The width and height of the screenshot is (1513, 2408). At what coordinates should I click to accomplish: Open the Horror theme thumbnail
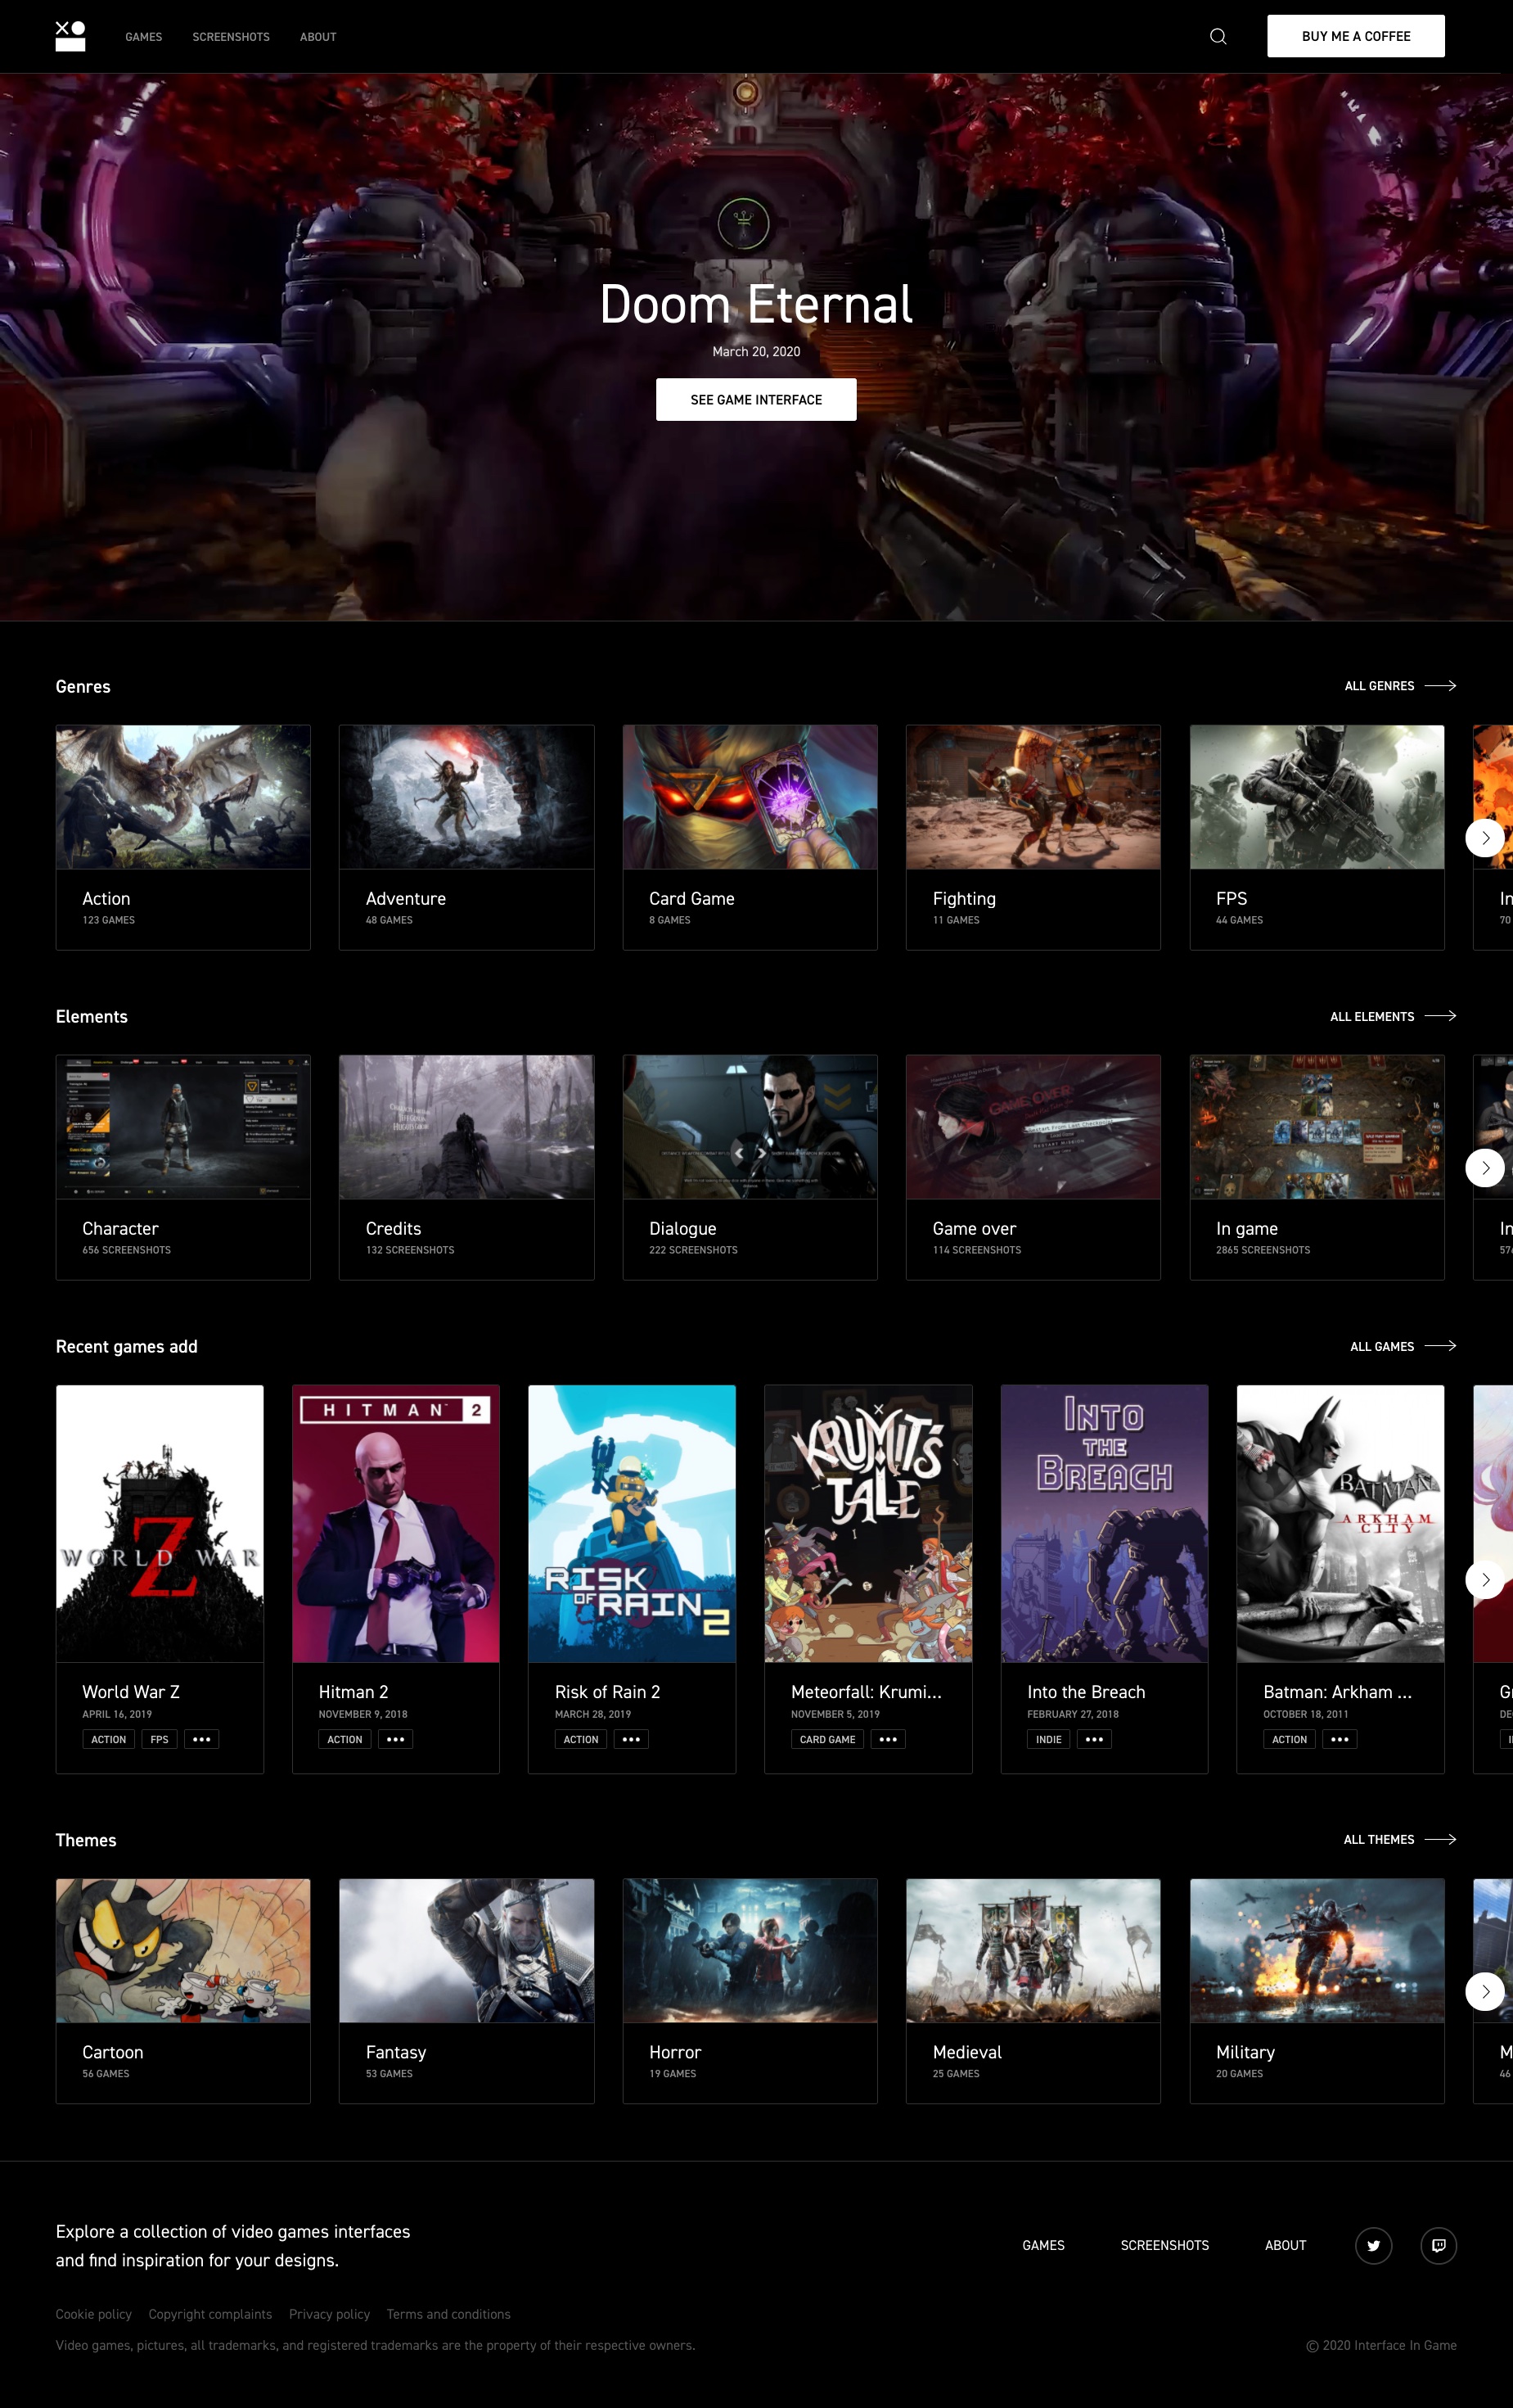750,1950
